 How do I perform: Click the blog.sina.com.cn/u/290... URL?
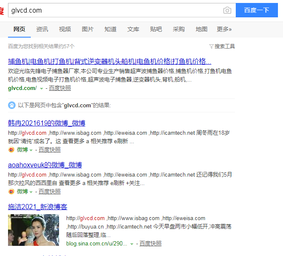[97, 243]
